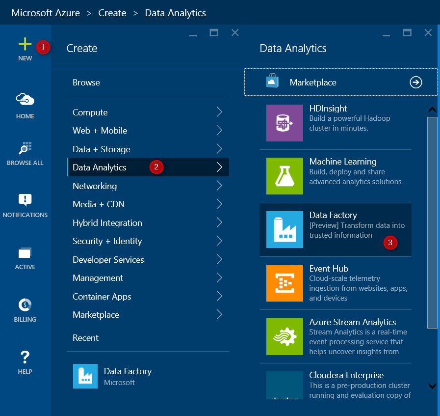Open the HDInsight title link
Viewport: 440px width, 416px height.
pos(328,109)
